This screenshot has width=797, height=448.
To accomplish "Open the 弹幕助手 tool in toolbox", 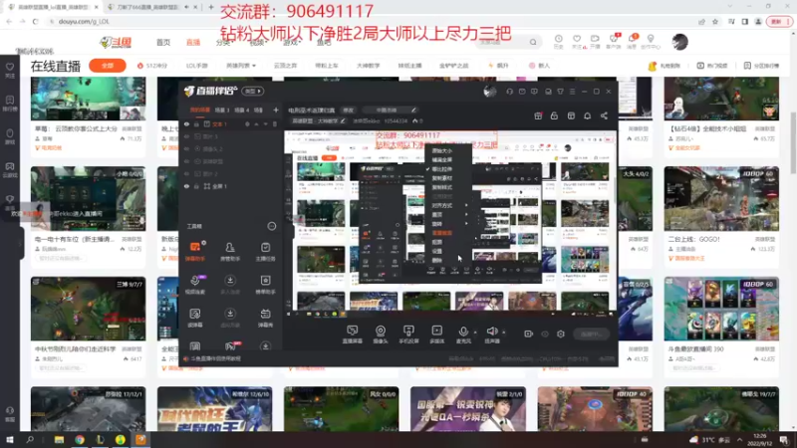I will click(195, 252).
